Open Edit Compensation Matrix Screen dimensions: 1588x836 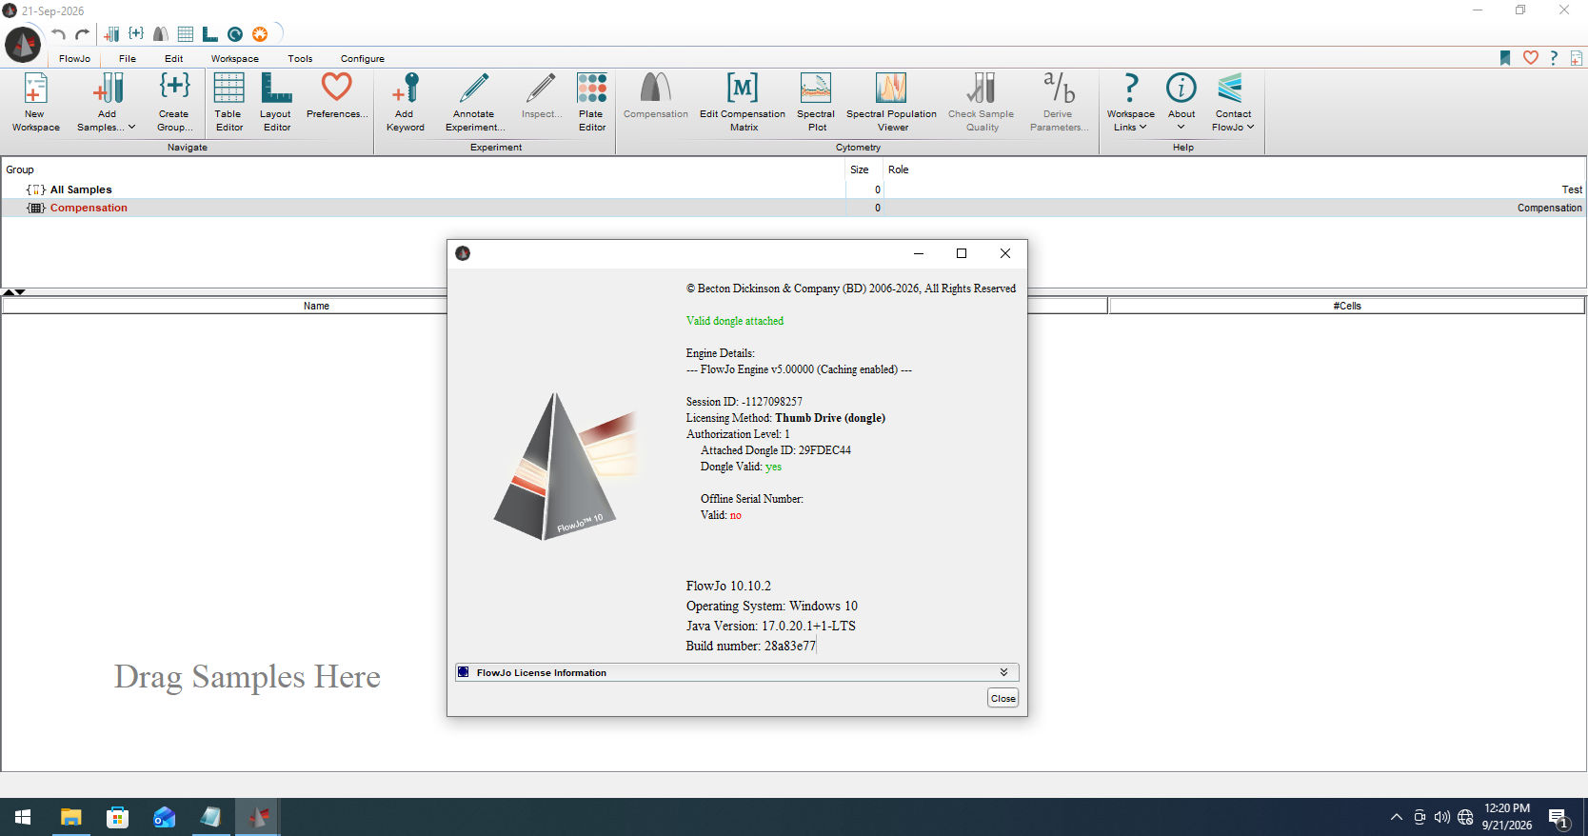tap(743, 102)
